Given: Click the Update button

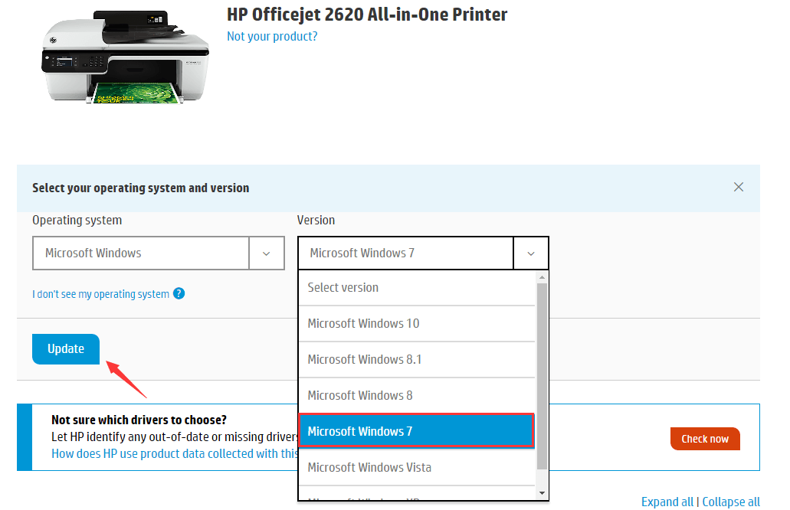Looking at the screenshot, I should [66, 349].
